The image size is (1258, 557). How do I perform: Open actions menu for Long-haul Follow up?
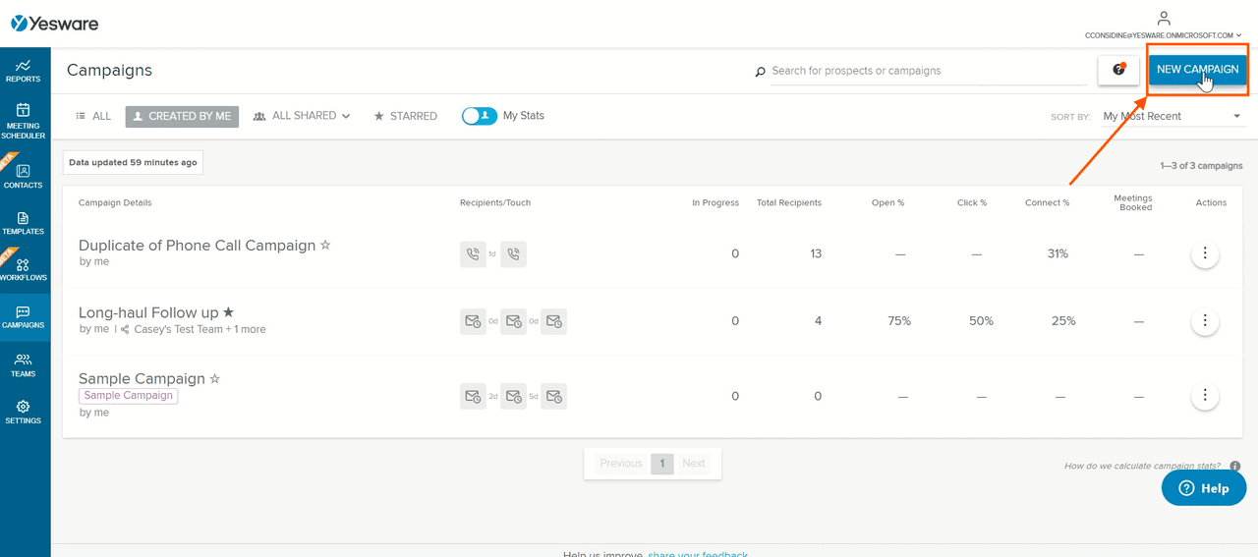tap(1205, 321)
